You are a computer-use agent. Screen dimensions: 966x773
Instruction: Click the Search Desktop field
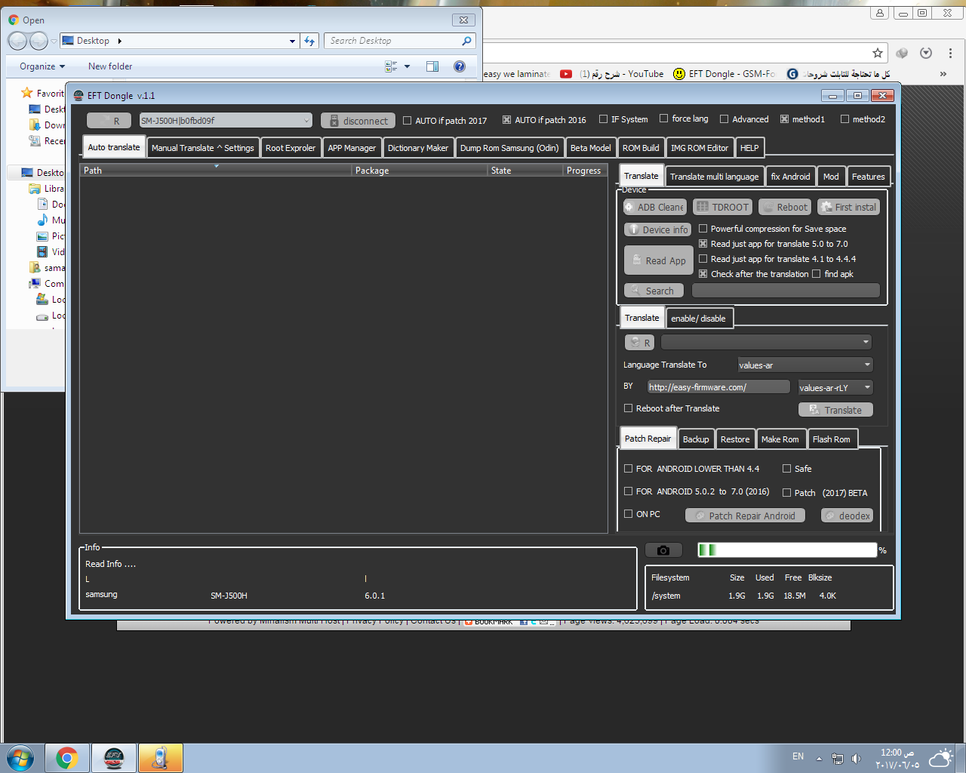pos(400,41)
